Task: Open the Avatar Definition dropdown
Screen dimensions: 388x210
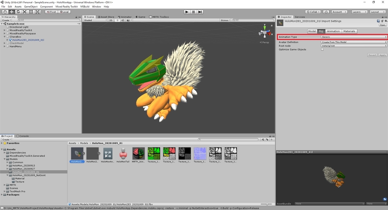Action: (354, 42)
